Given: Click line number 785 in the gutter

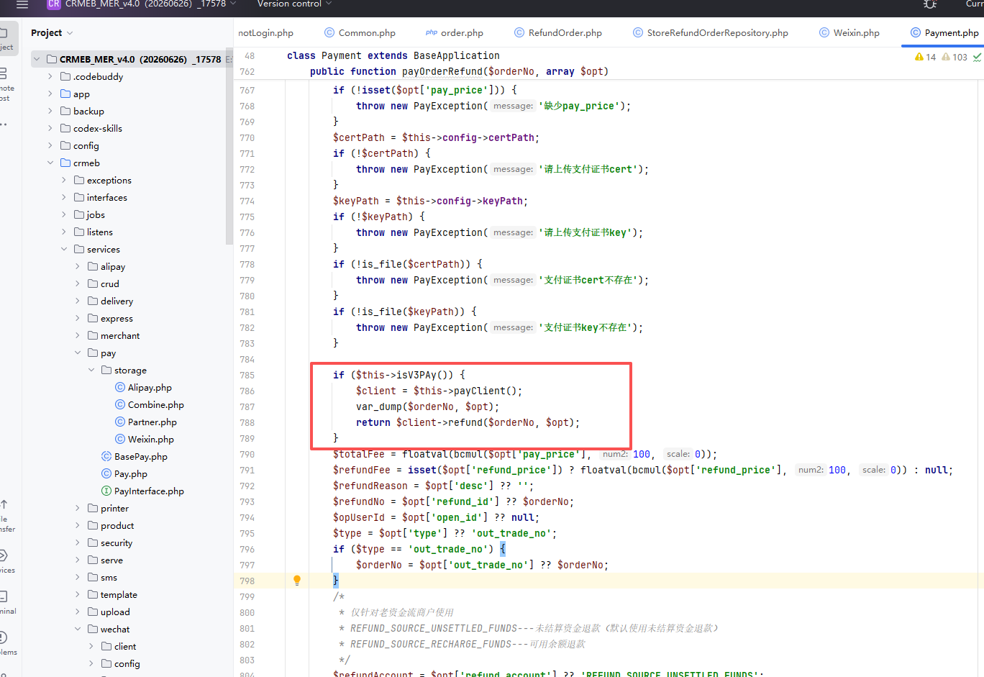Looking at the screenshot, I should [247, 375].
